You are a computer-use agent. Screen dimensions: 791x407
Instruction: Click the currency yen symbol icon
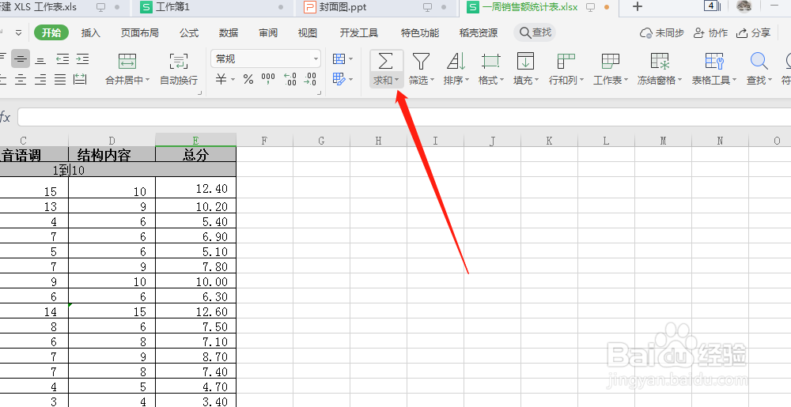pos(221,79)
